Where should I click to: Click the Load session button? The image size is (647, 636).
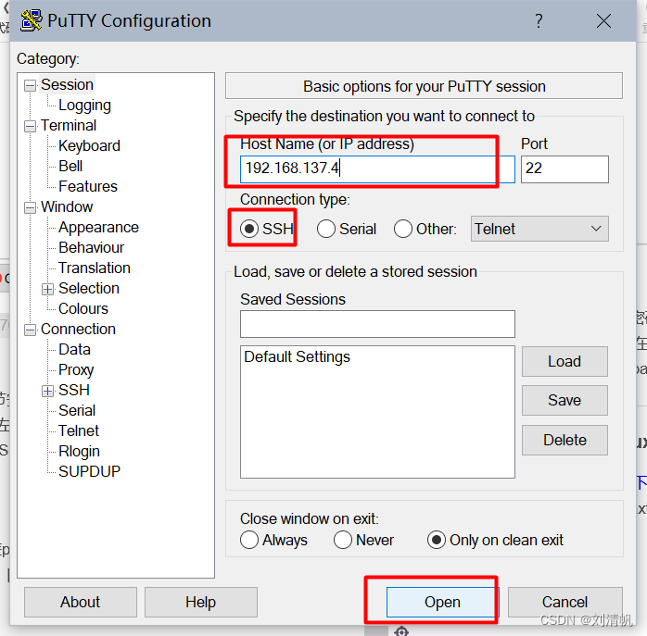pyautogui.click(x=565, y=361)
